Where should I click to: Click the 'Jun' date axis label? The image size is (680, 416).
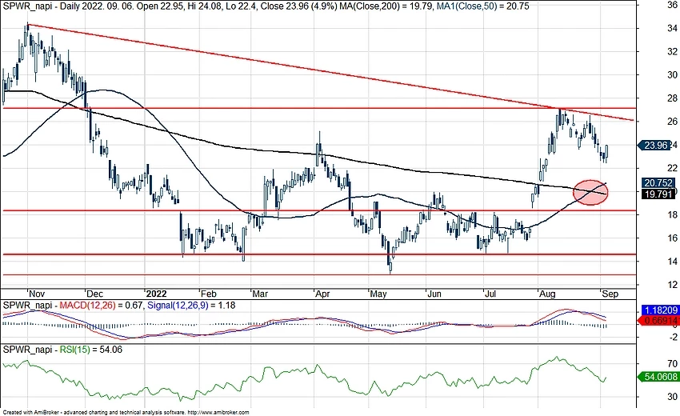(x=434, y=294)
